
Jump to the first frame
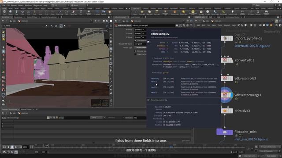tap(4, 147)
